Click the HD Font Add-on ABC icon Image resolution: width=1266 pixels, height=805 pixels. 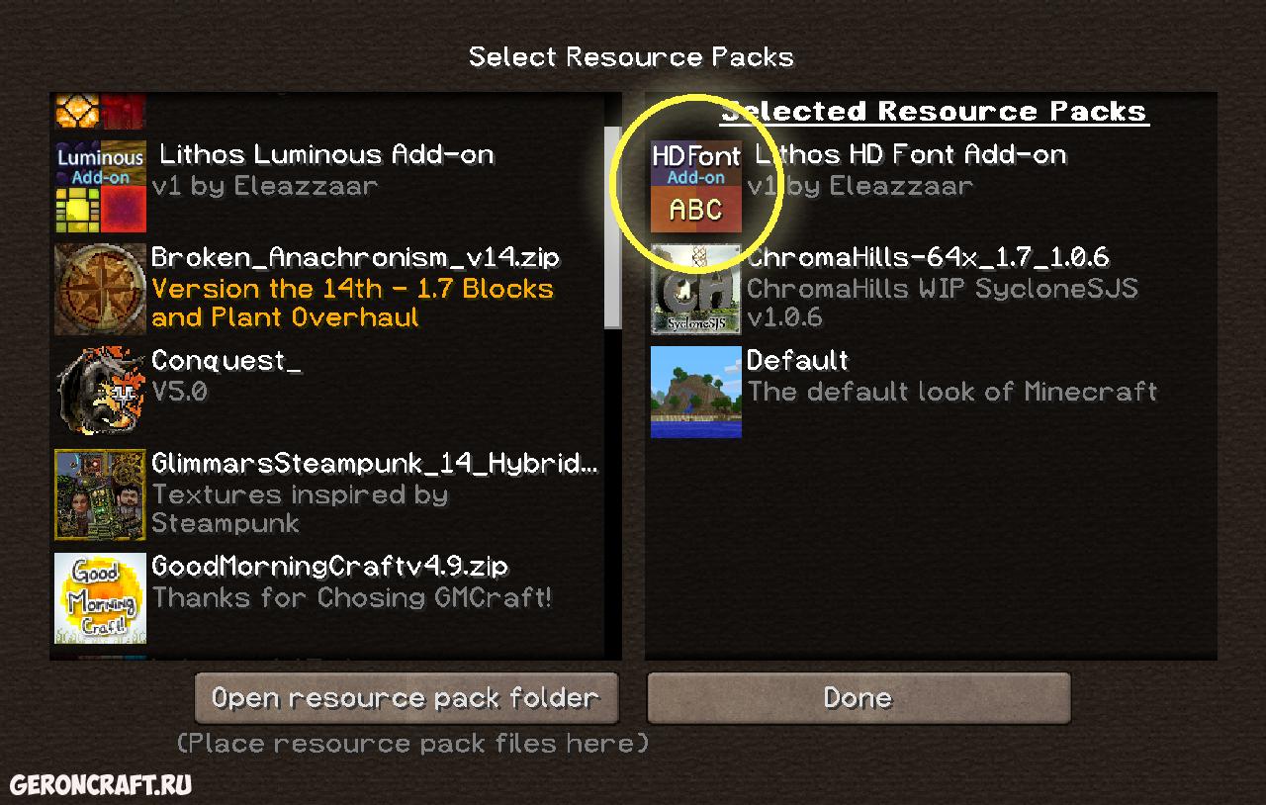click(696, 186)
